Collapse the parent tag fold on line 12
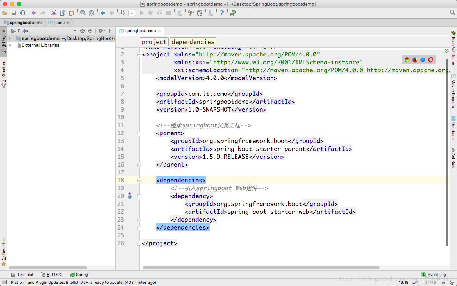Screen dimensions: 457x286 [x=139, y=133]
